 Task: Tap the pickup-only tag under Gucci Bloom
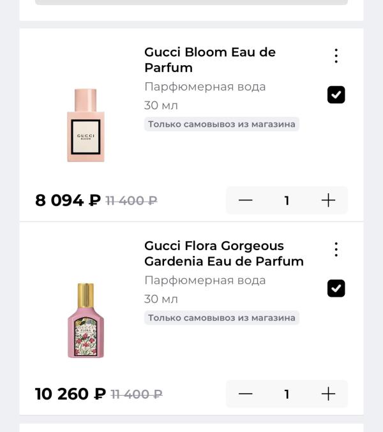pos(222,124)
